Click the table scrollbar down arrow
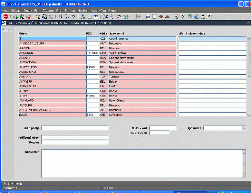This screenshot has height=193, width=251. point(249,115)
